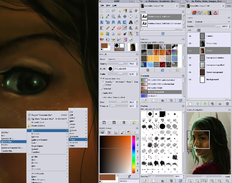This screenshot has height=183, width=232.
Task: Open the Layers panel menu arrow
Action: pos(230,17)
